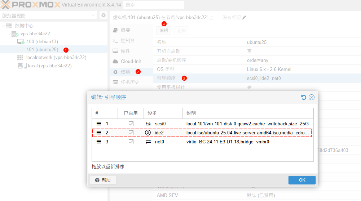The height and width of the screenshot is (201, 361).
Task: Uncheck the enabled checkbox for ide2
Action: [131, 133]
